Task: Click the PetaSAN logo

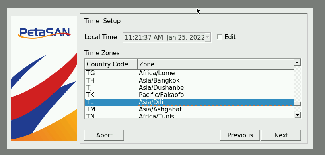Action: (44, 33)
